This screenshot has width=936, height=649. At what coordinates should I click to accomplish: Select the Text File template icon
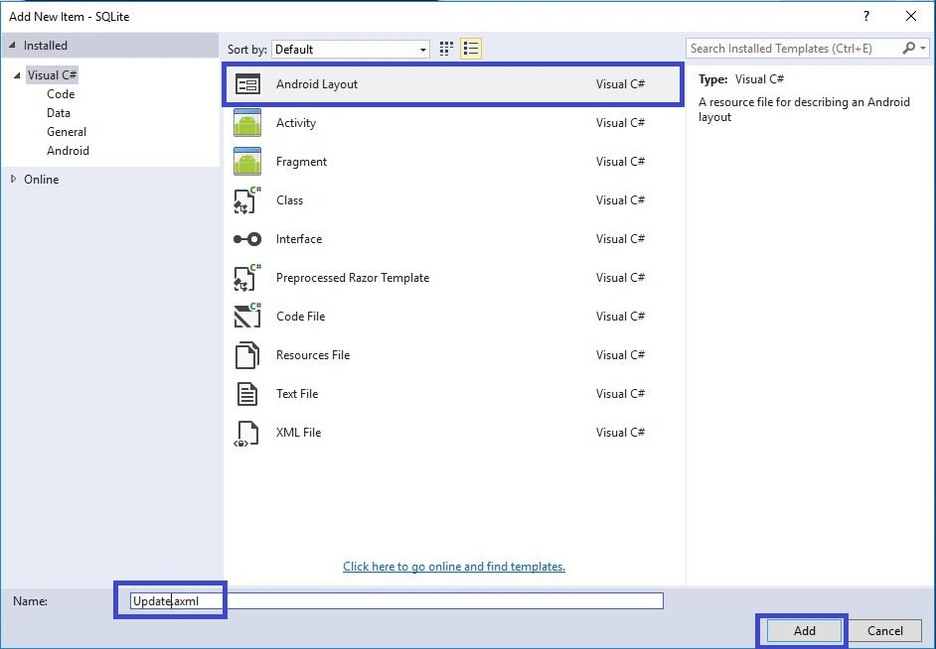(247, 394)
